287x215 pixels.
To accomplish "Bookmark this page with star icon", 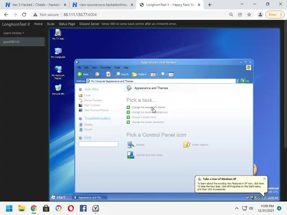I will pos(249,15).
